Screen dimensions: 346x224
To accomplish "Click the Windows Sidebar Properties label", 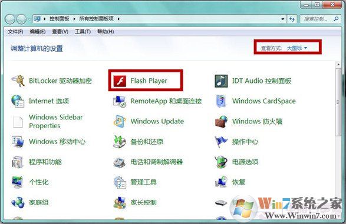I will pos(55,122).
